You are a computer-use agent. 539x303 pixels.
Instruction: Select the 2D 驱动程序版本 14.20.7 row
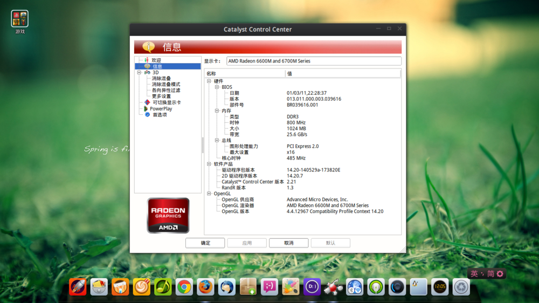coord(302,176)
